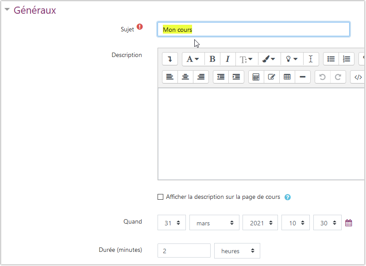Increase indent of the paragraph

[x=236, y=77]
